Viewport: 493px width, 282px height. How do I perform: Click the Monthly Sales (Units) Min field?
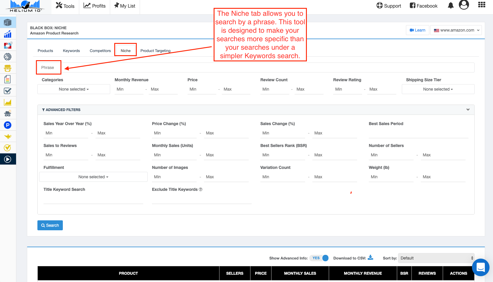pos(174,155)
